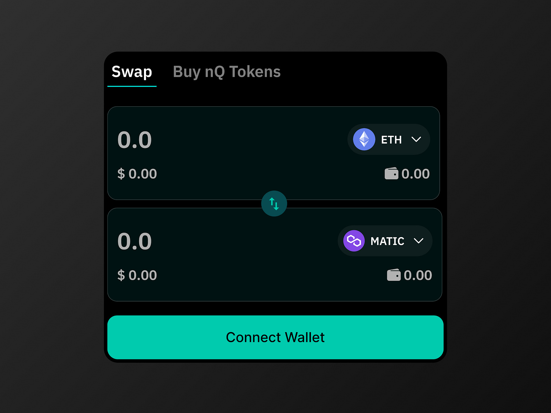
Task: Click the bottom 0.0 amount input field
Action: point(135,241)
